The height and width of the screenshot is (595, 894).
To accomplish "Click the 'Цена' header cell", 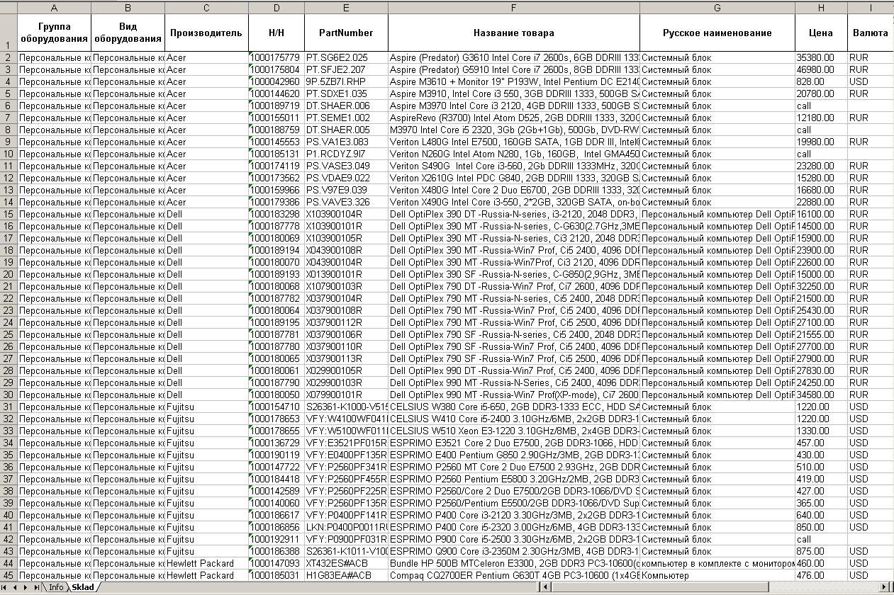I will coord(821,33).
